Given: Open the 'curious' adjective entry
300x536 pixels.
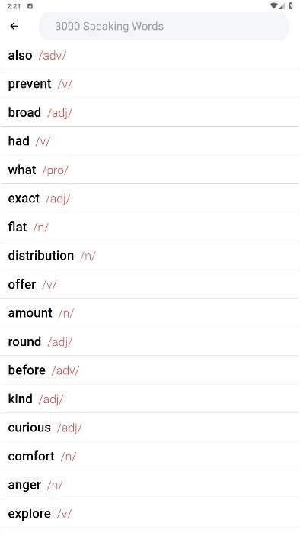Looking at the screenshot, I should pyautogui.click(x=150, y=428).
